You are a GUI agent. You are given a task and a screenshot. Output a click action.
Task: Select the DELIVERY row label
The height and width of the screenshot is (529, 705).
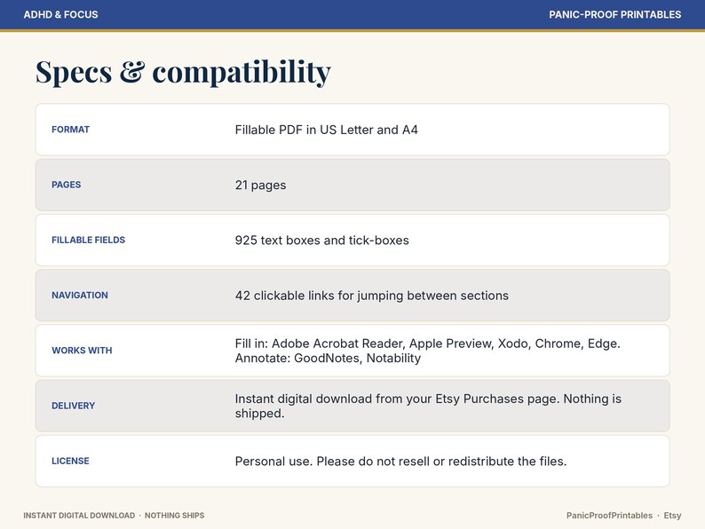pos(74,406)
